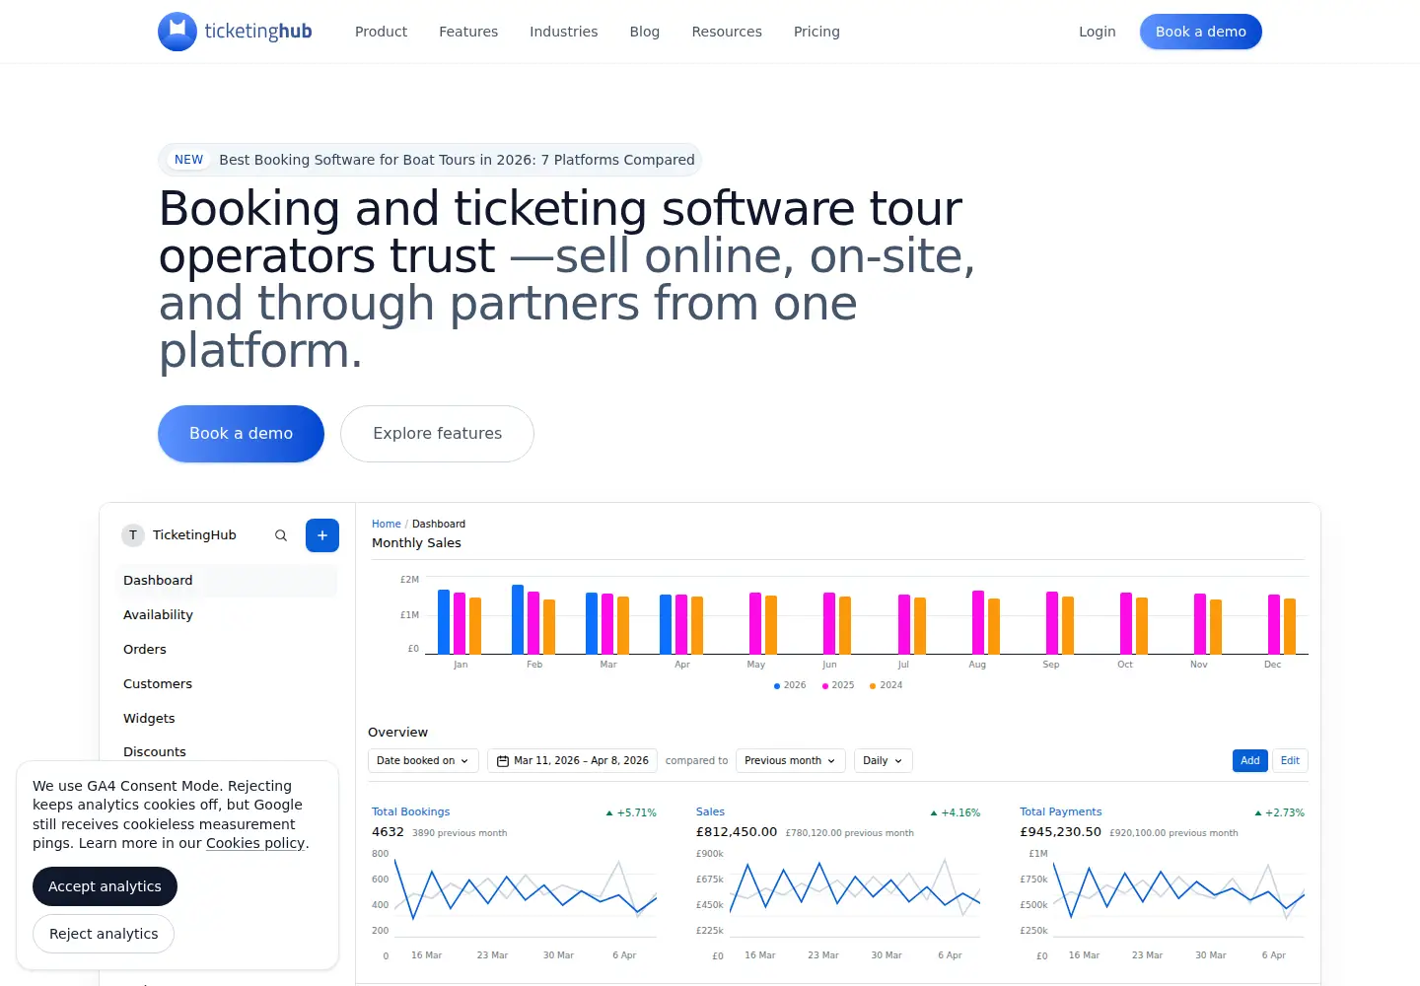Toggle the 2025 legend dot
The width and height of the screenshot is (1420, 986).
coord(825,686)
